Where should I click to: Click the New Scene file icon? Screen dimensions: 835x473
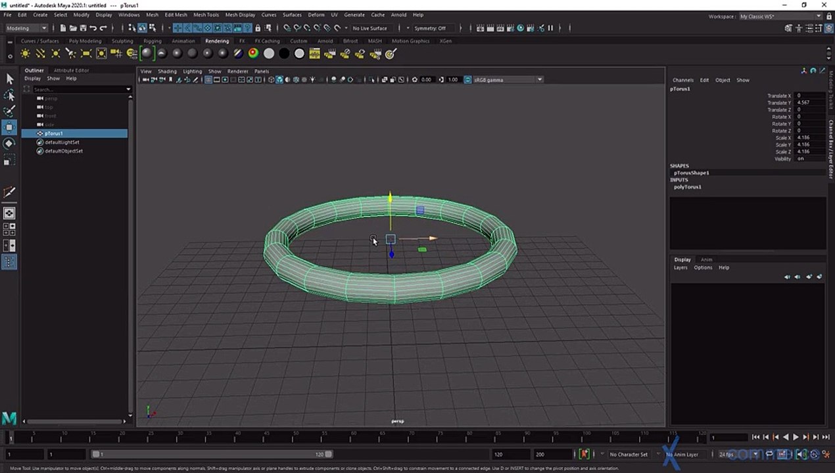point(62,28)
